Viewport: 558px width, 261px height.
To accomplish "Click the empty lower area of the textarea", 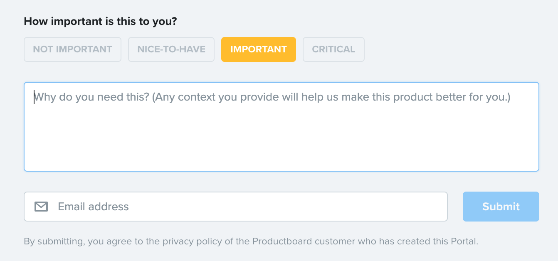I will click(x=281, y=145).
